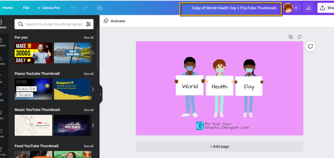Click See all for For you
The image size is (334, 158).
(89, 37)
